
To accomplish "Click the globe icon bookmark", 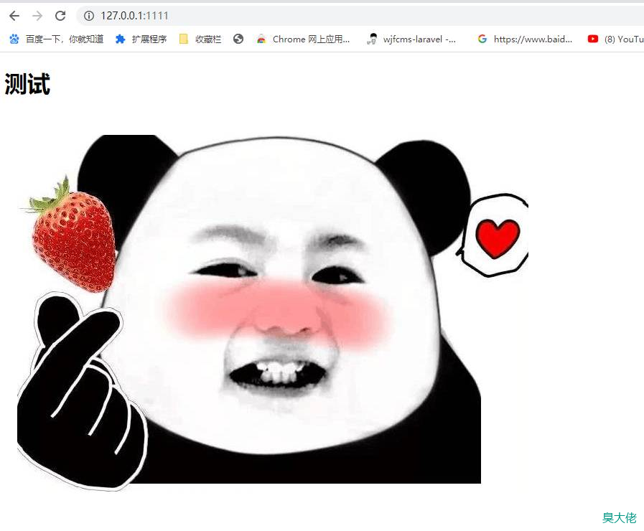I will pyautogui.click(x=238, y=39).
